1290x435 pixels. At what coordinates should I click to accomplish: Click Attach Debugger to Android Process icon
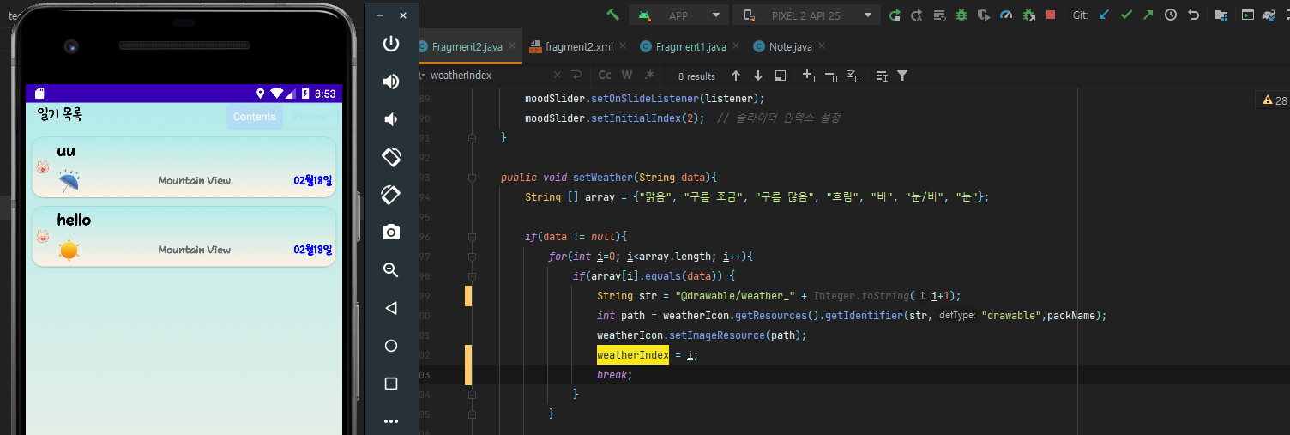pyautogui.click(x=1028, y=15)
